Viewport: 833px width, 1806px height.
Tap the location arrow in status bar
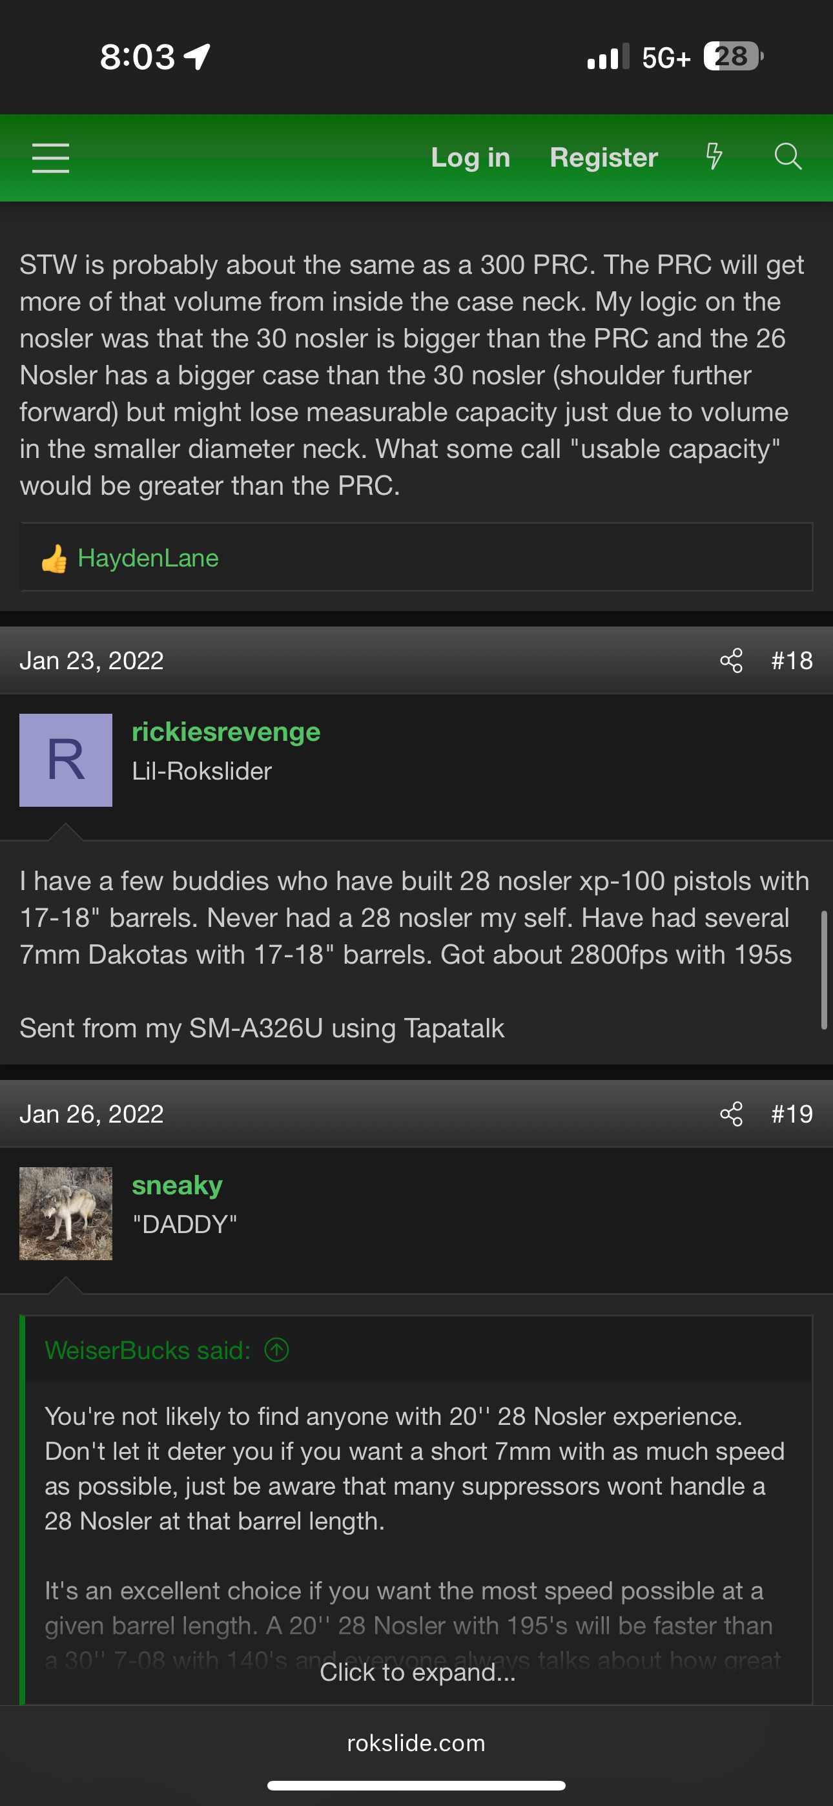198,56
